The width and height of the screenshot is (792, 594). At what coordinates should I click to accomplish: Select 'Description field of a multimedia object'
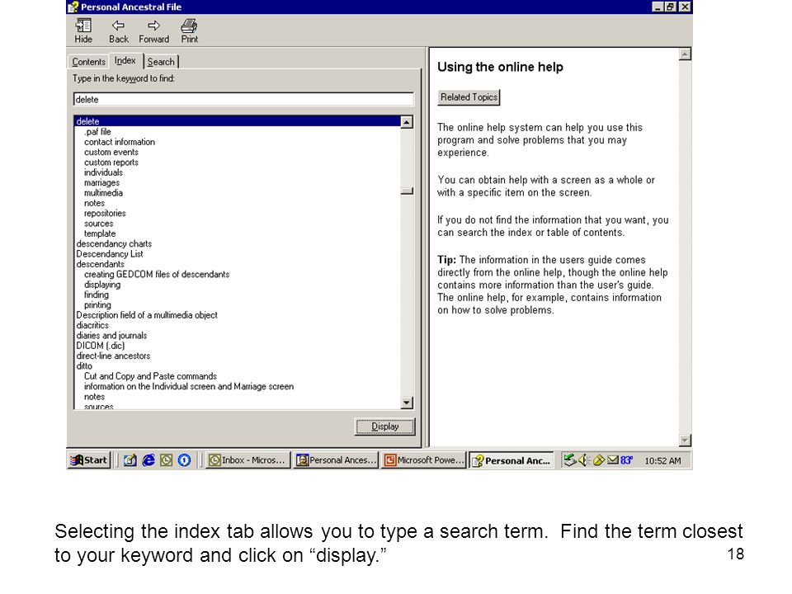coord(147,315)
